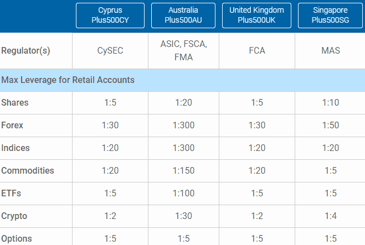Click ETFs leverage 1:5 for United Kingdom
The width and height of the screenshot is (365, 245).
(x=257, y=194)
